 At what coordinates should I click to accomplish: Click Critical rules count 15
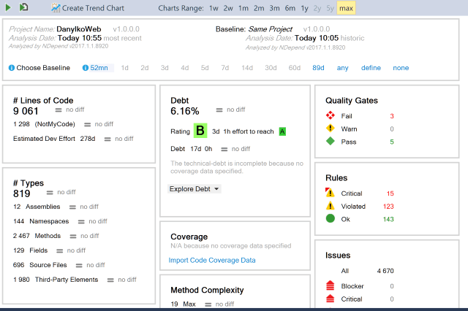(390, 193)
